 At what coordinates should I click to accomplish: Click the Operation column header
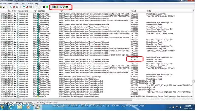tap(42, 11)
